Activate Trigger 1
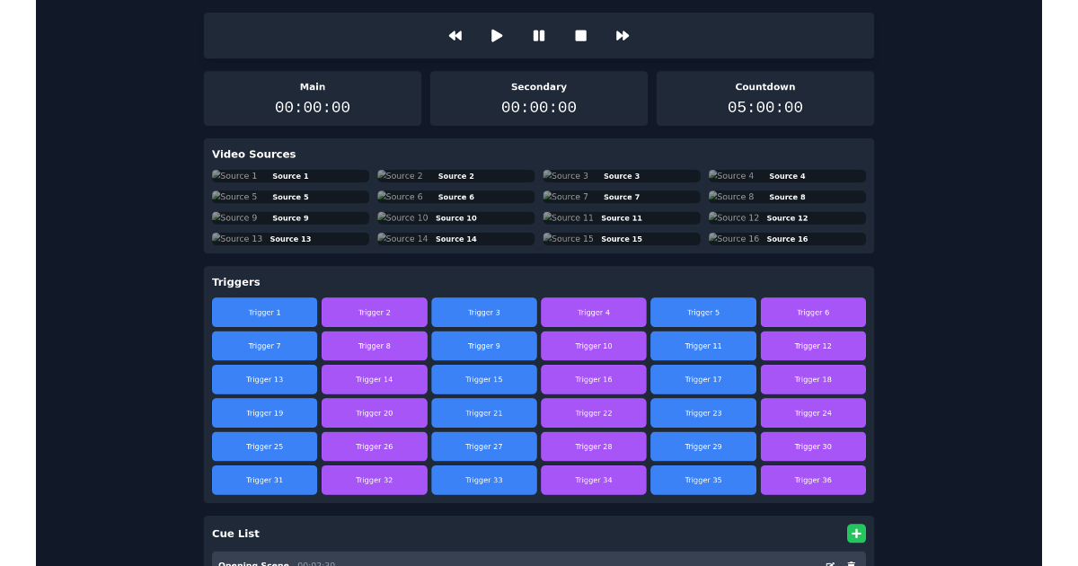This screenshot has width=1078, height=566. [x=264, y=312]
